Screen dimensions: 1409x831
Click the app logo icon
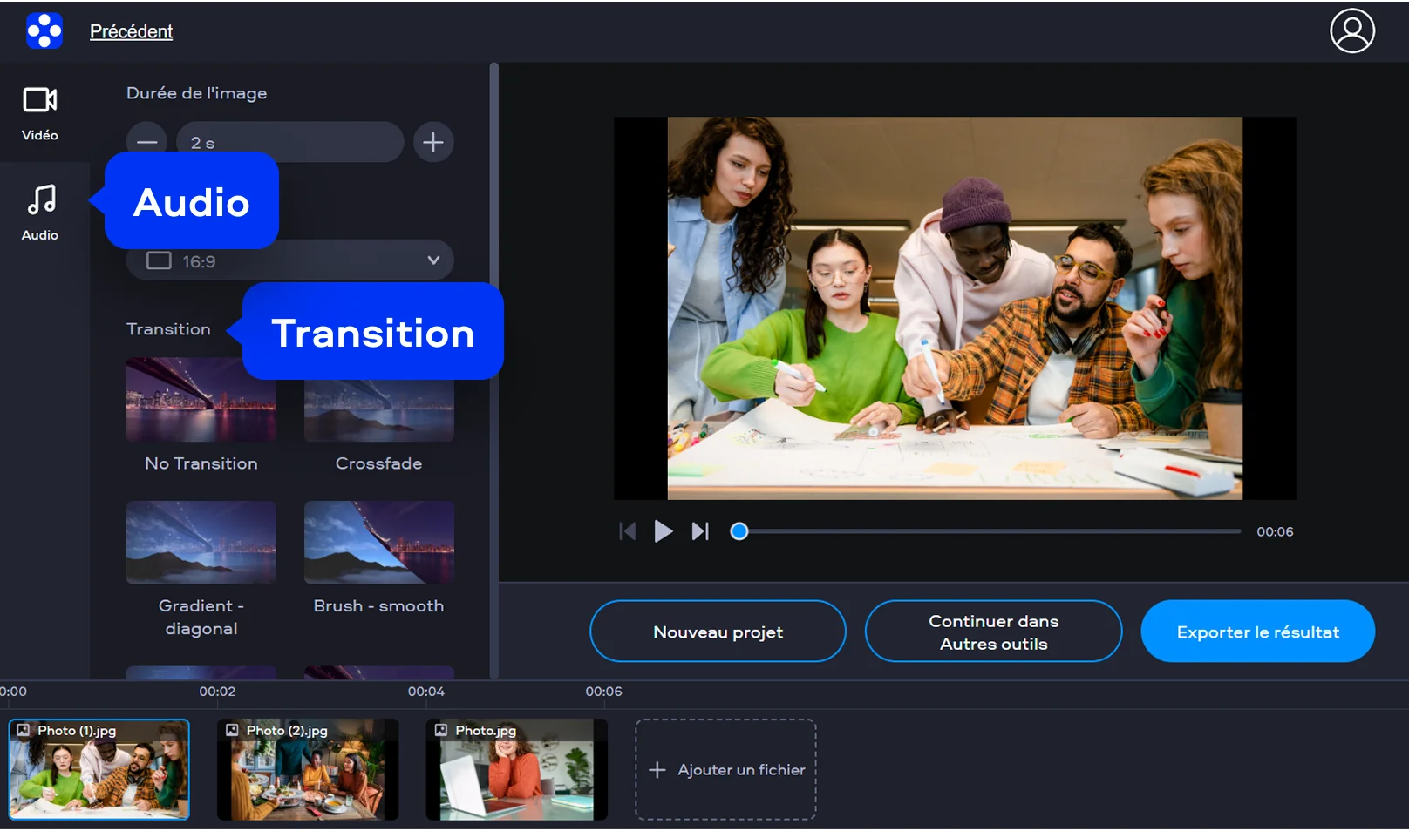[x=44, y=31]
